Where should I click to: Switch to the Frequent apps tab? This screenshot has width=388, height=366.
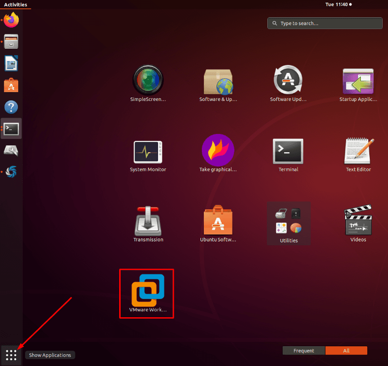304,350
